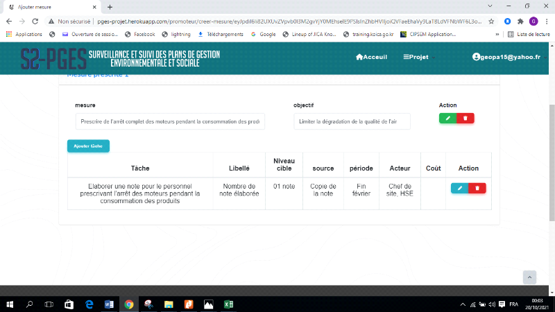Open Microsoft Edge from the taskbar
The image size is (555, 312).
point(89,304)
